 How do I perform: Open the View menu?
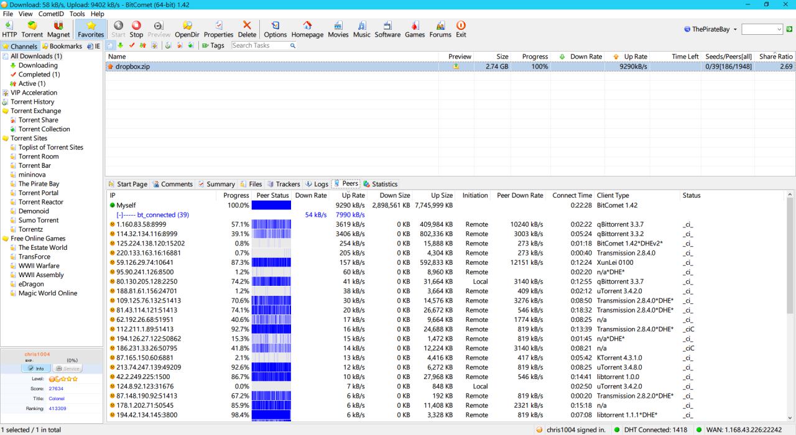tap(25, 14)
